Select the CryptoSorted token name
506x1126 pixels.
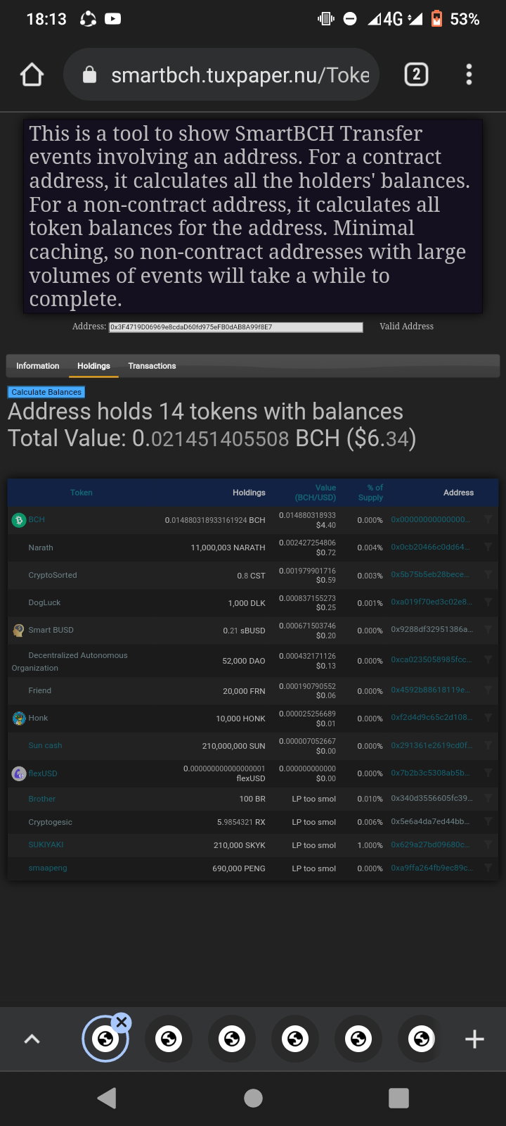pos(53,575)
